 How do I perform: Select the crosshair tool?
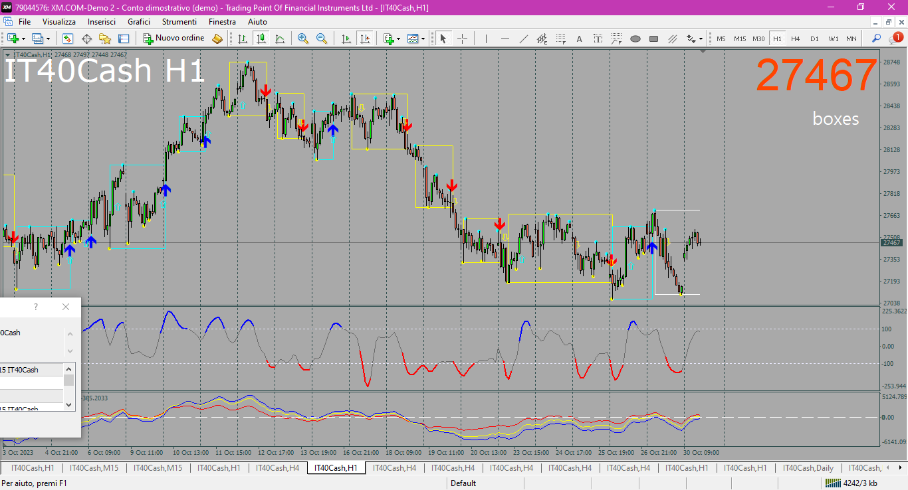click(462, 39)
